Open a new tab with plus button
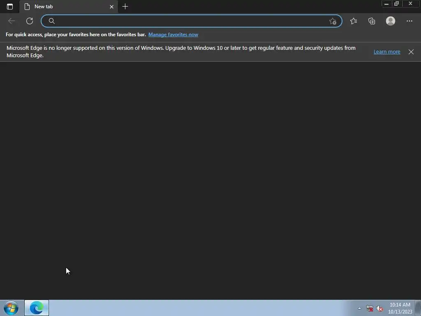This screenshot has height=316, width=421. (x=125, y=7)
